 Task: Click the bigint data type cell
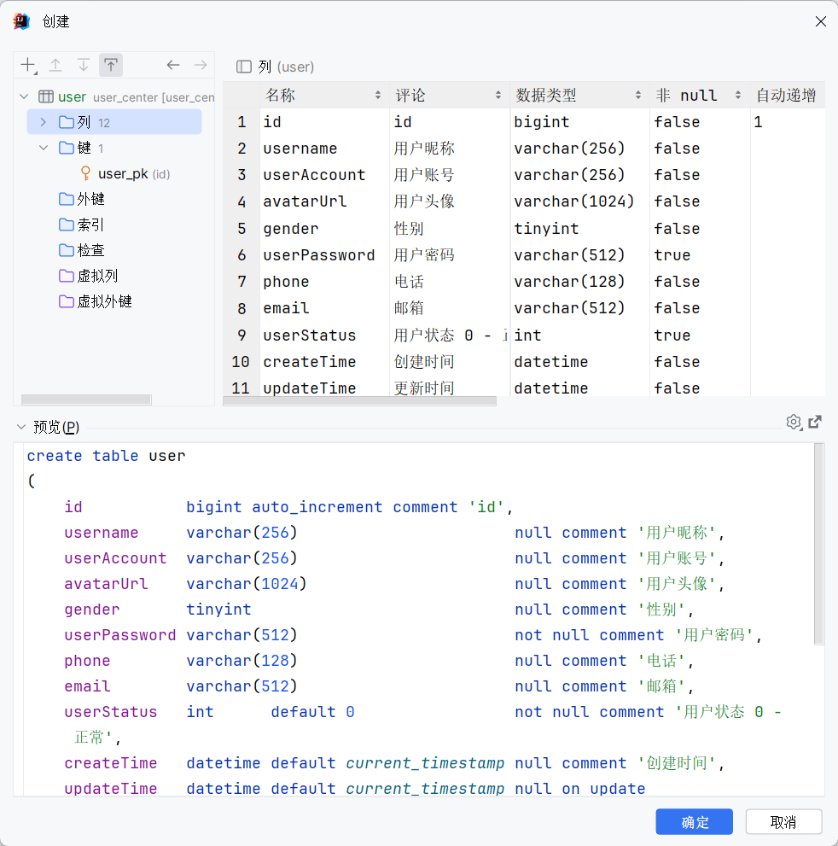click(579, 122)
